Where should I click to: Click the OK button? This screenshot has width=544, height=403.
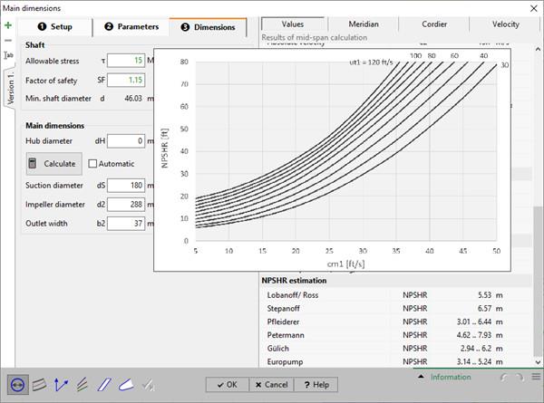[225, 384]
